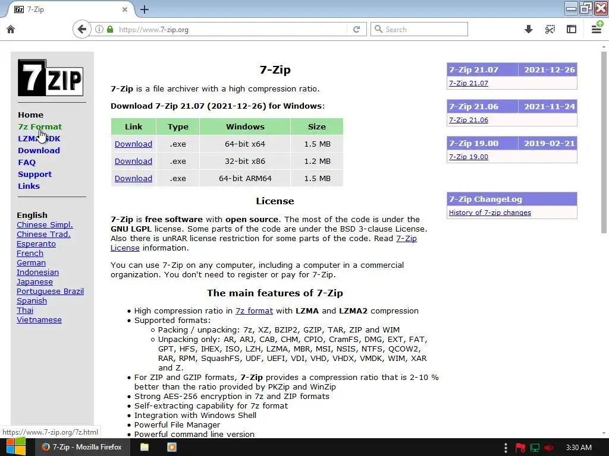Click the search magnifier icon
The height and width of the screenshot is (456, 609).
point(378,29)
